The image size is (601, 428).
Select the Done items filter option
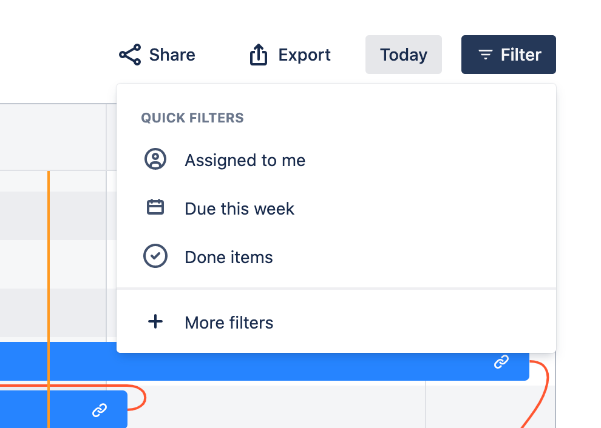point(229,257)
